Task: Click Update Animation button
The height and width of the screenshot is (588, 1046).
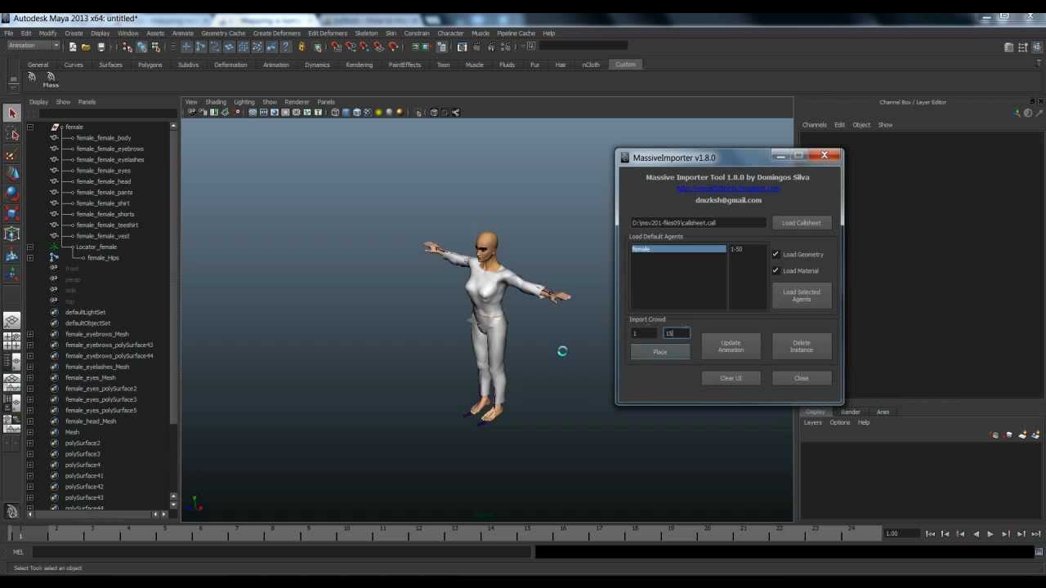Action: pyautogui.click(x=731, y=346)
